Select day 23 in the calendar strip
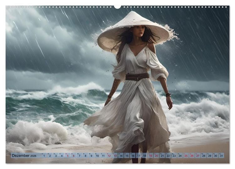Image resolution: width=235 pixels, height=169 pixels. tap(174, 155)
